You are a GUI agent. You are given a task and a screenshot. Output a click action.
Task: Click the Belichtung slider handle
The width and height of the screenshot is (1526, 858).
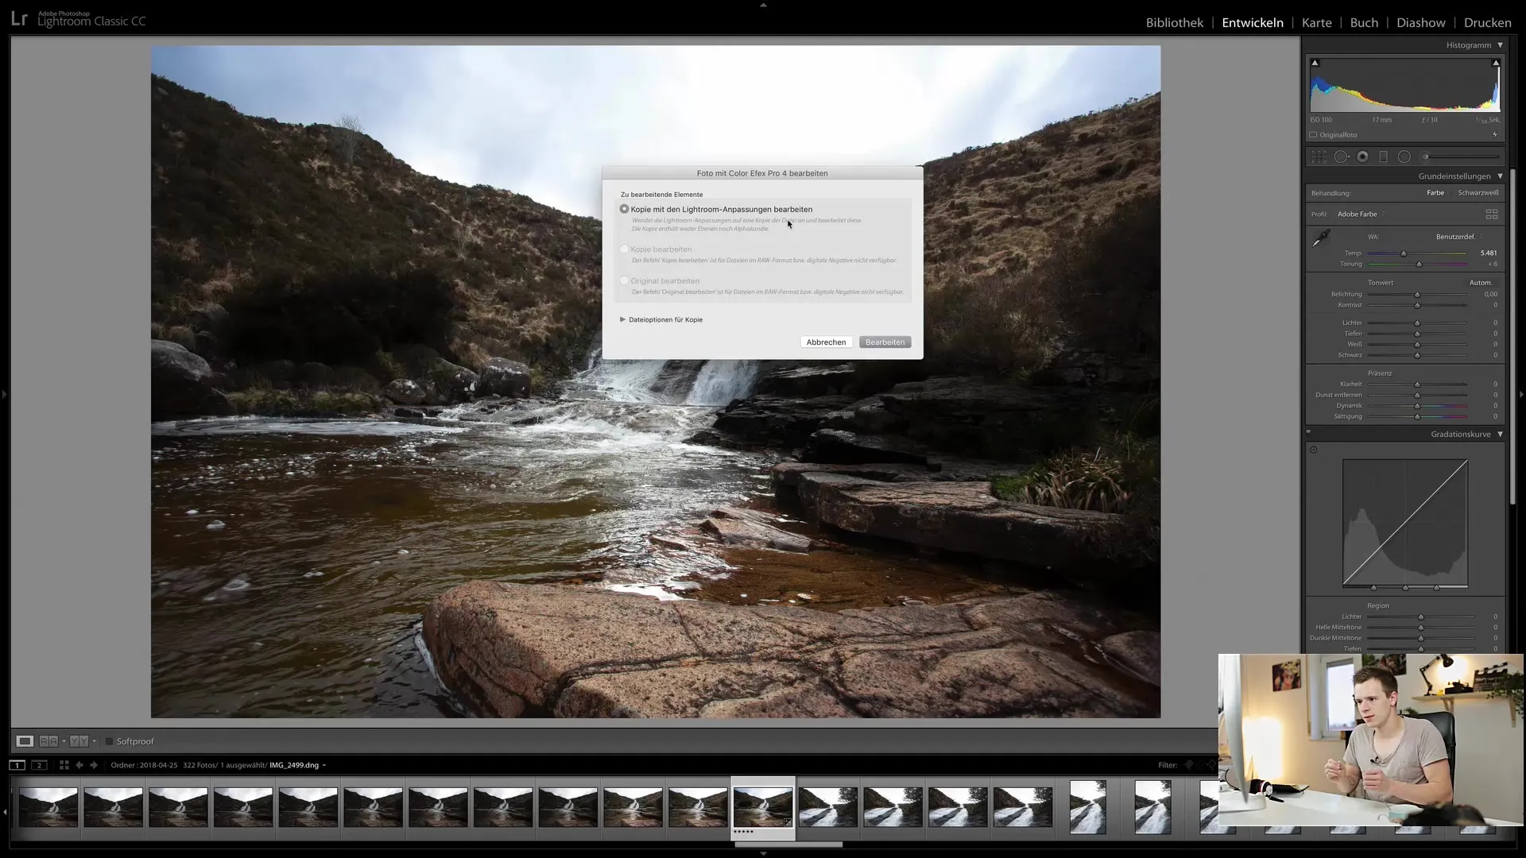(1417, 295)
